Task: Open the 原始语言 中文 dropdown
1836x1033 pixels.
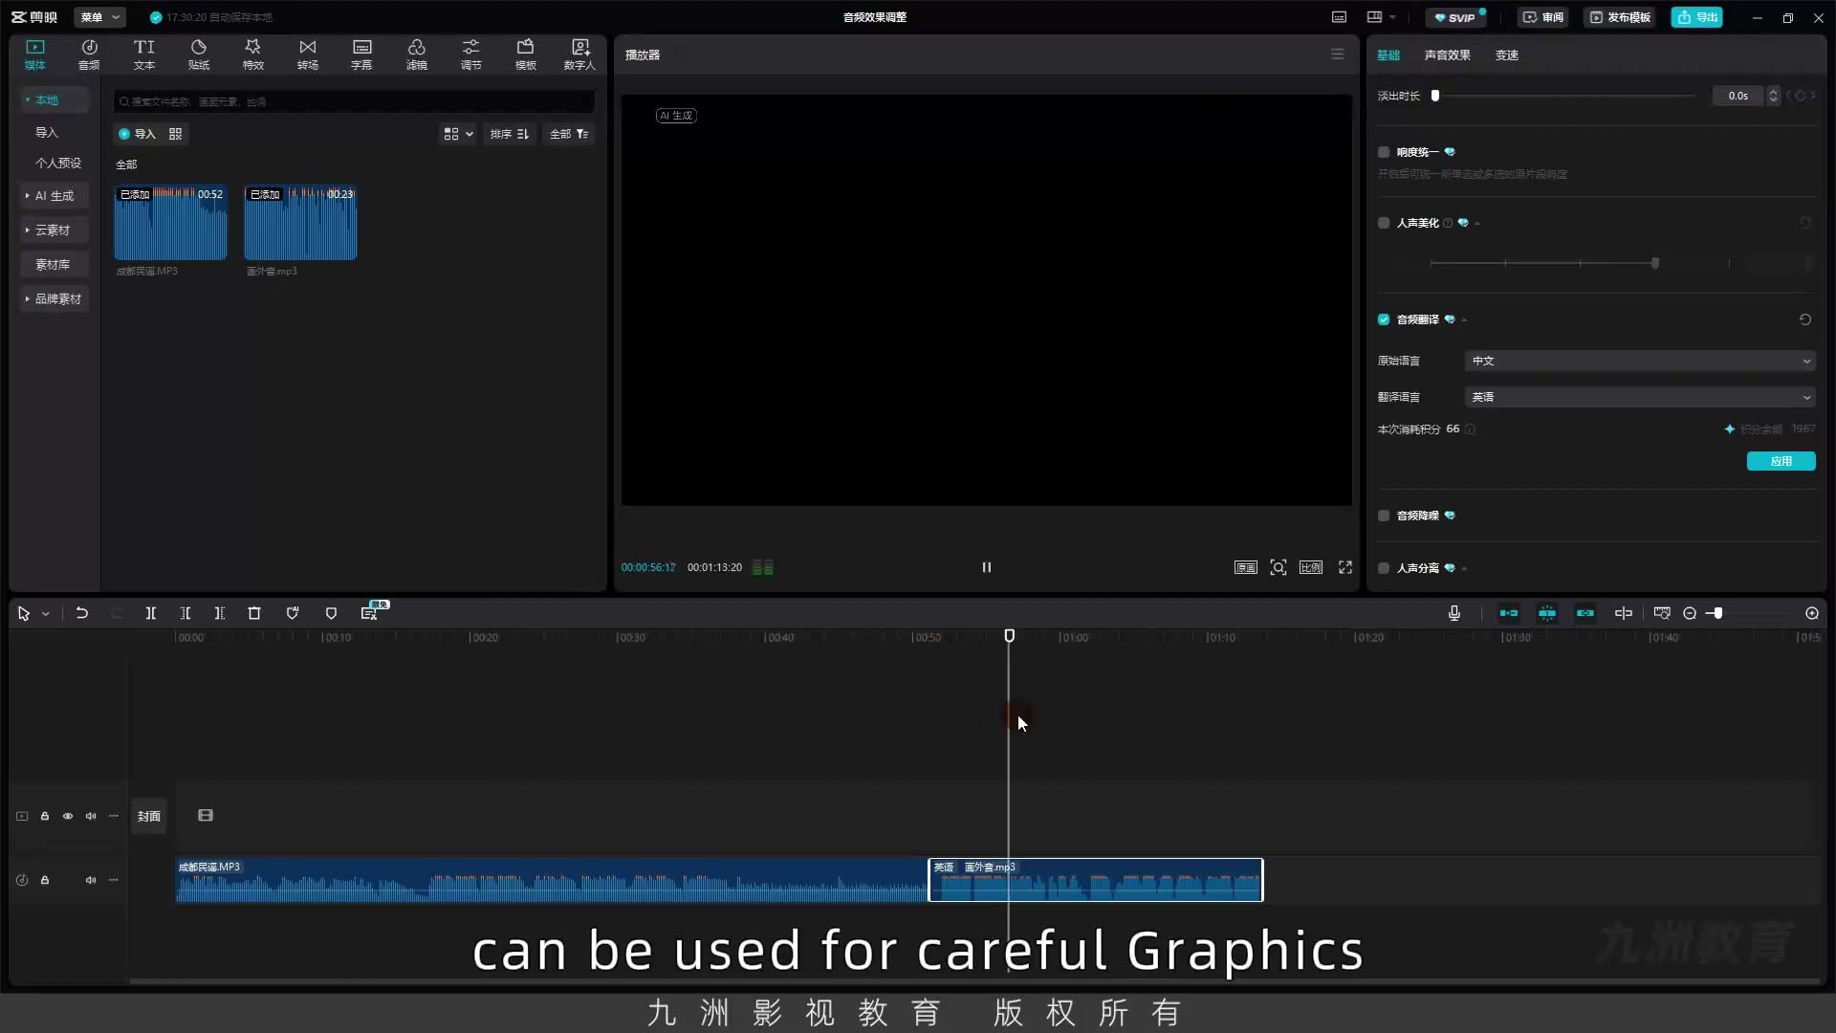Action: tap(1640, 361)
